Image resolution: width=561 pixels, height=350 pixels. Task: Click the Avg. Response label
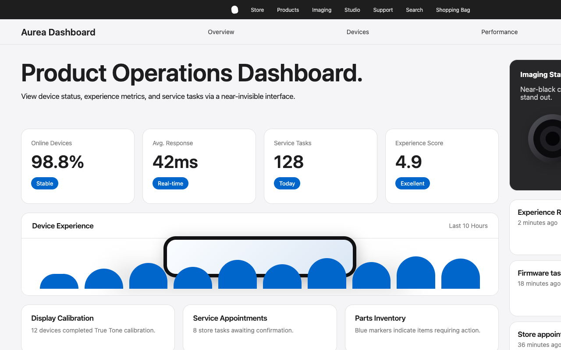tap(173, 143)
